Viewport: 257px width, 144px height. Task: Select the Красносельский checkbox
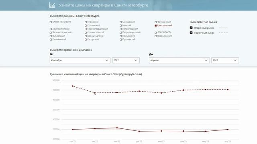[86, 32]
